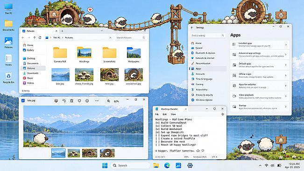Expand the Offline maps row chevron
304x171 pixels.
[x=286, y=75]
